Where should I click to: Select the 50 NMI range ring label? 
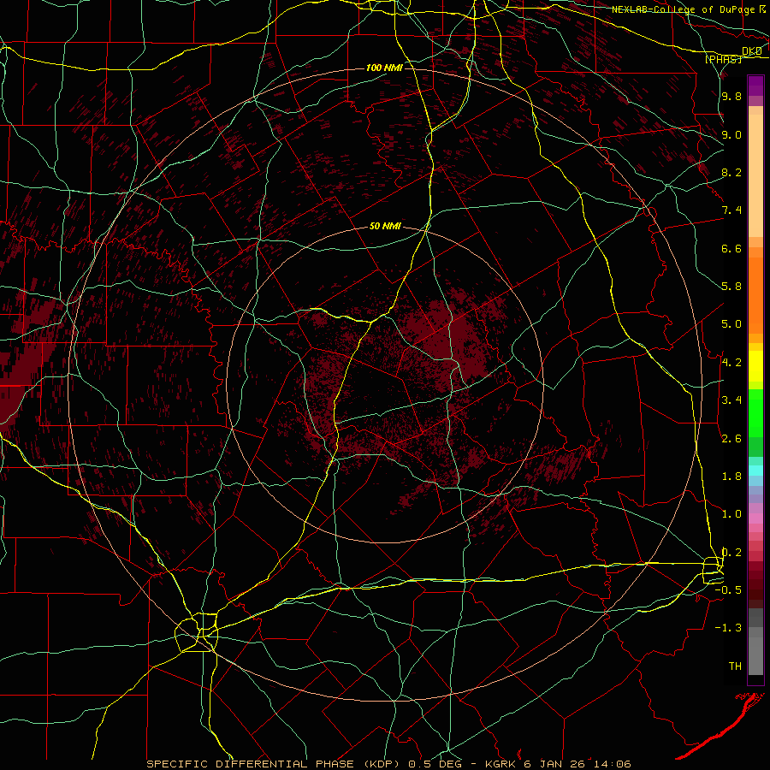tap(385, 227)
